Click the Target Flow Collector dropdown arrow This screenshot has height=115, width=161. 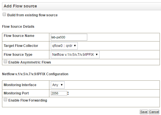point(75,46)
